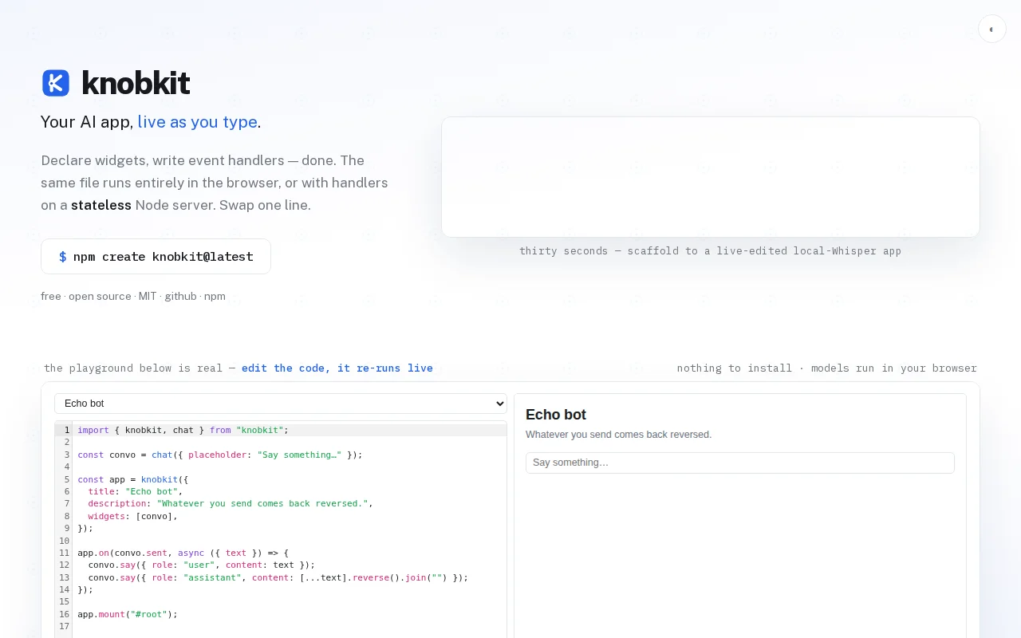Open the github link

(x=180, y=297)
